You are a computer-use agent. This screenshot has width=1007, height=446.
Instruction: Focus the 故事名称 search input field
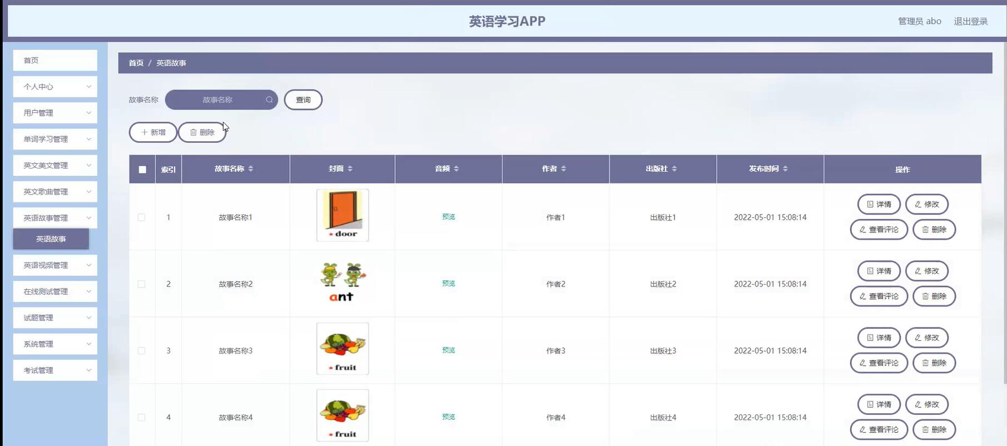click(x=221, y=100)
